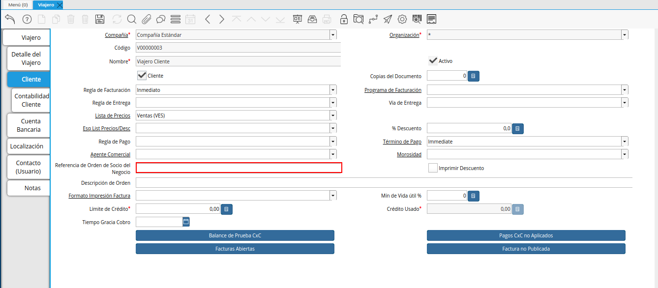This screenshot has width=658, height=288.
Task: Click the paper plane send icon
Action: pos(388,19)
